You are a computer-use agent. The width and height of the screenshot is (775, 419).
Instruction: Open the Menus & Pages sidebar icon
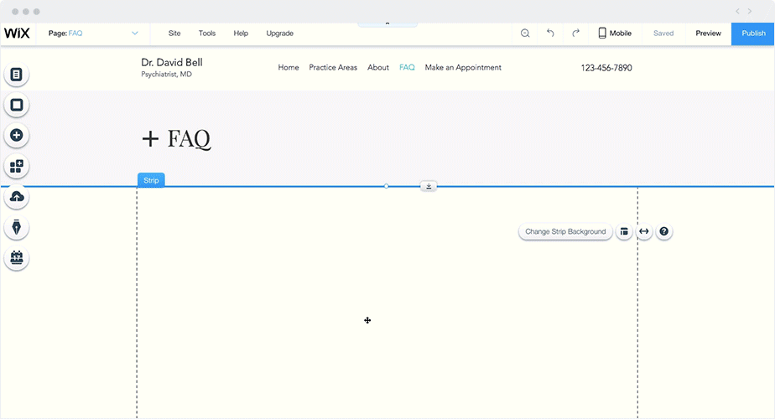coord(16,75)
